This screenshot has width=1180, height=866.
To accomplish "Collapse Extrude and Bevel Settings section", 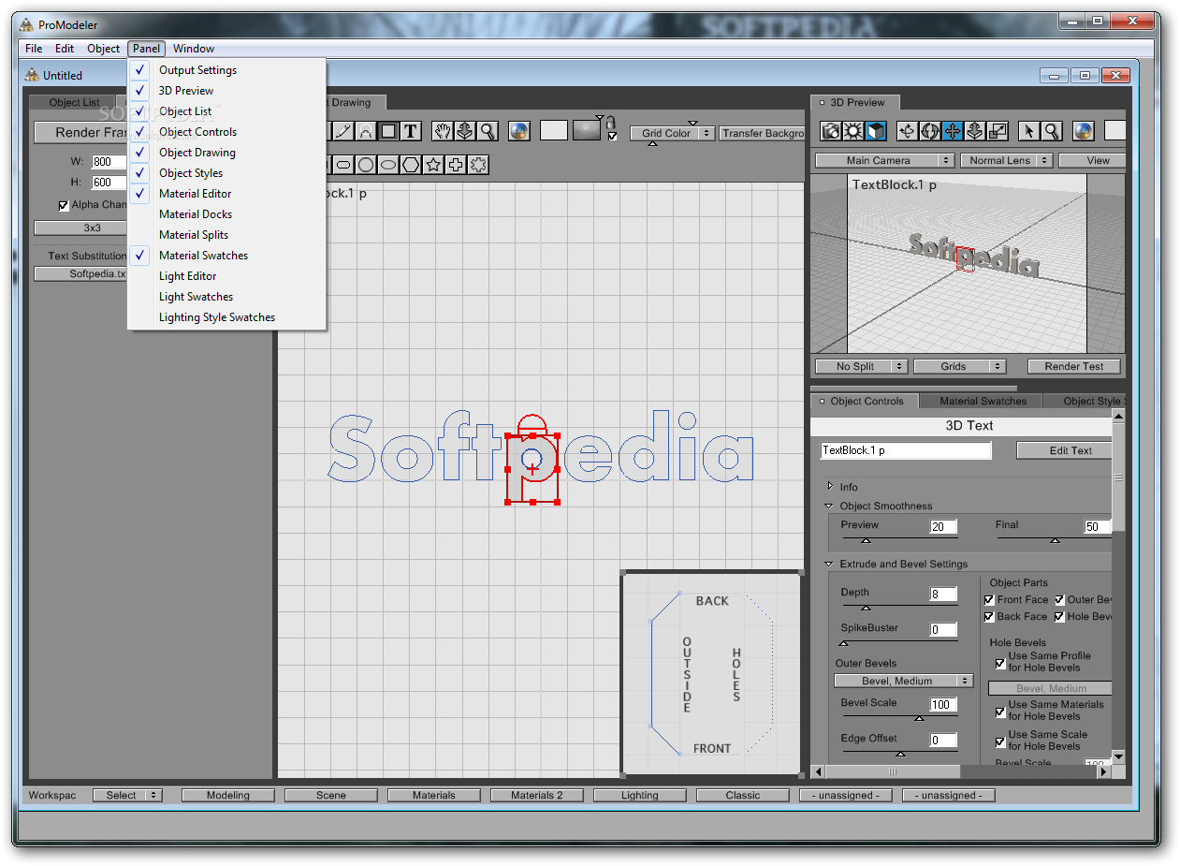I will click(829, 565).
